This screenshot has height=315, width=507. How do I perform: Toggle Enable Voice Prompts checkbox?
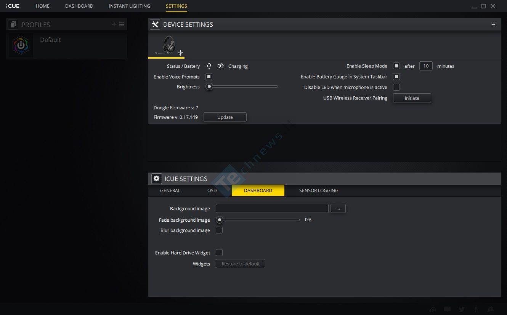tap(209, 77)
